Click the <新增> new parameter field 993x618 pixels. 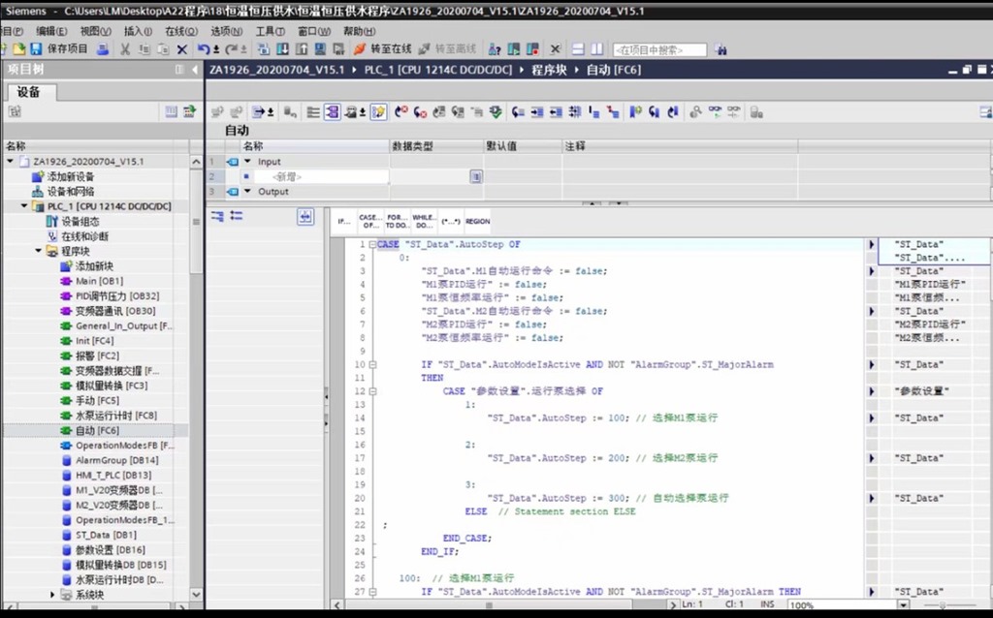tap(322, 176)
